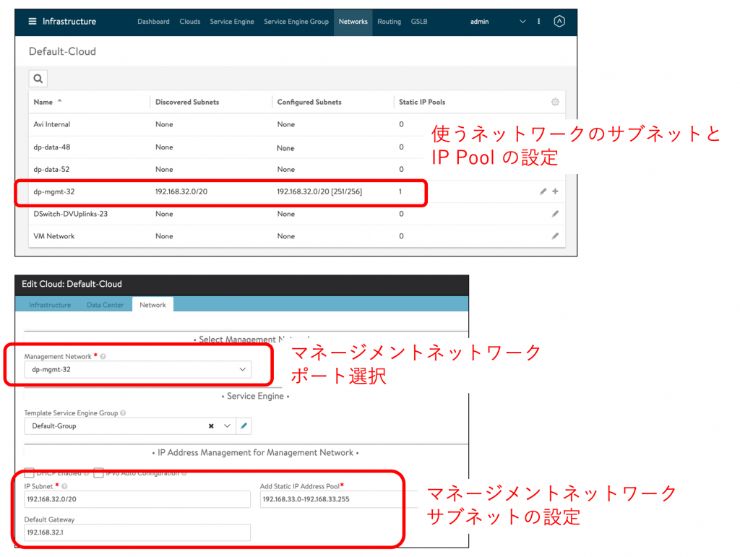Expand Template Service Engine Group chevron
This screenshot has width=740, height=557.
click(227, 426)
